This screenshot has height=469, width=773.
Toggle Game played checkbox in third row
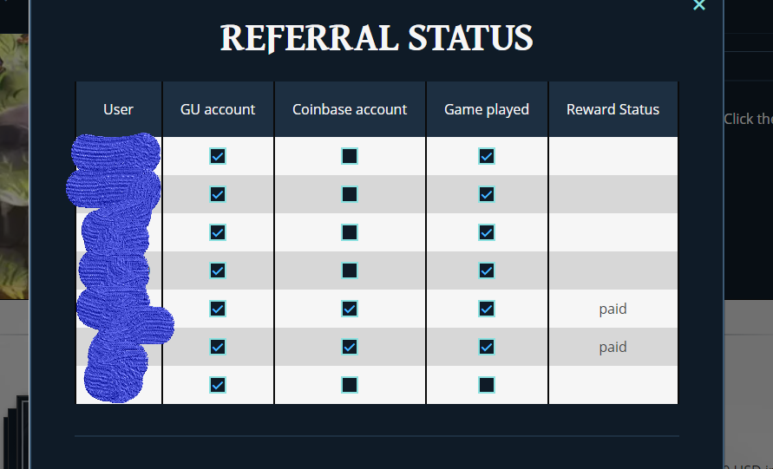[x=487, y=232]
